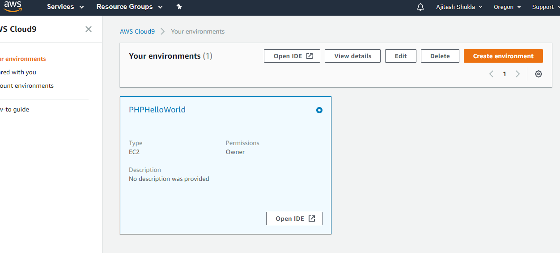Click the AWS Cloud9 breadcrumb link

click(137, 31)
